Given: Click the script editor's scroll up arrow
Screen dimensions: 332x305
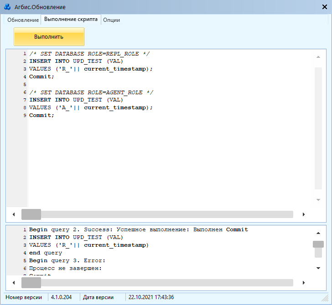Looking at the screenshot, I should pyautogui.click(x=318, y=57).
